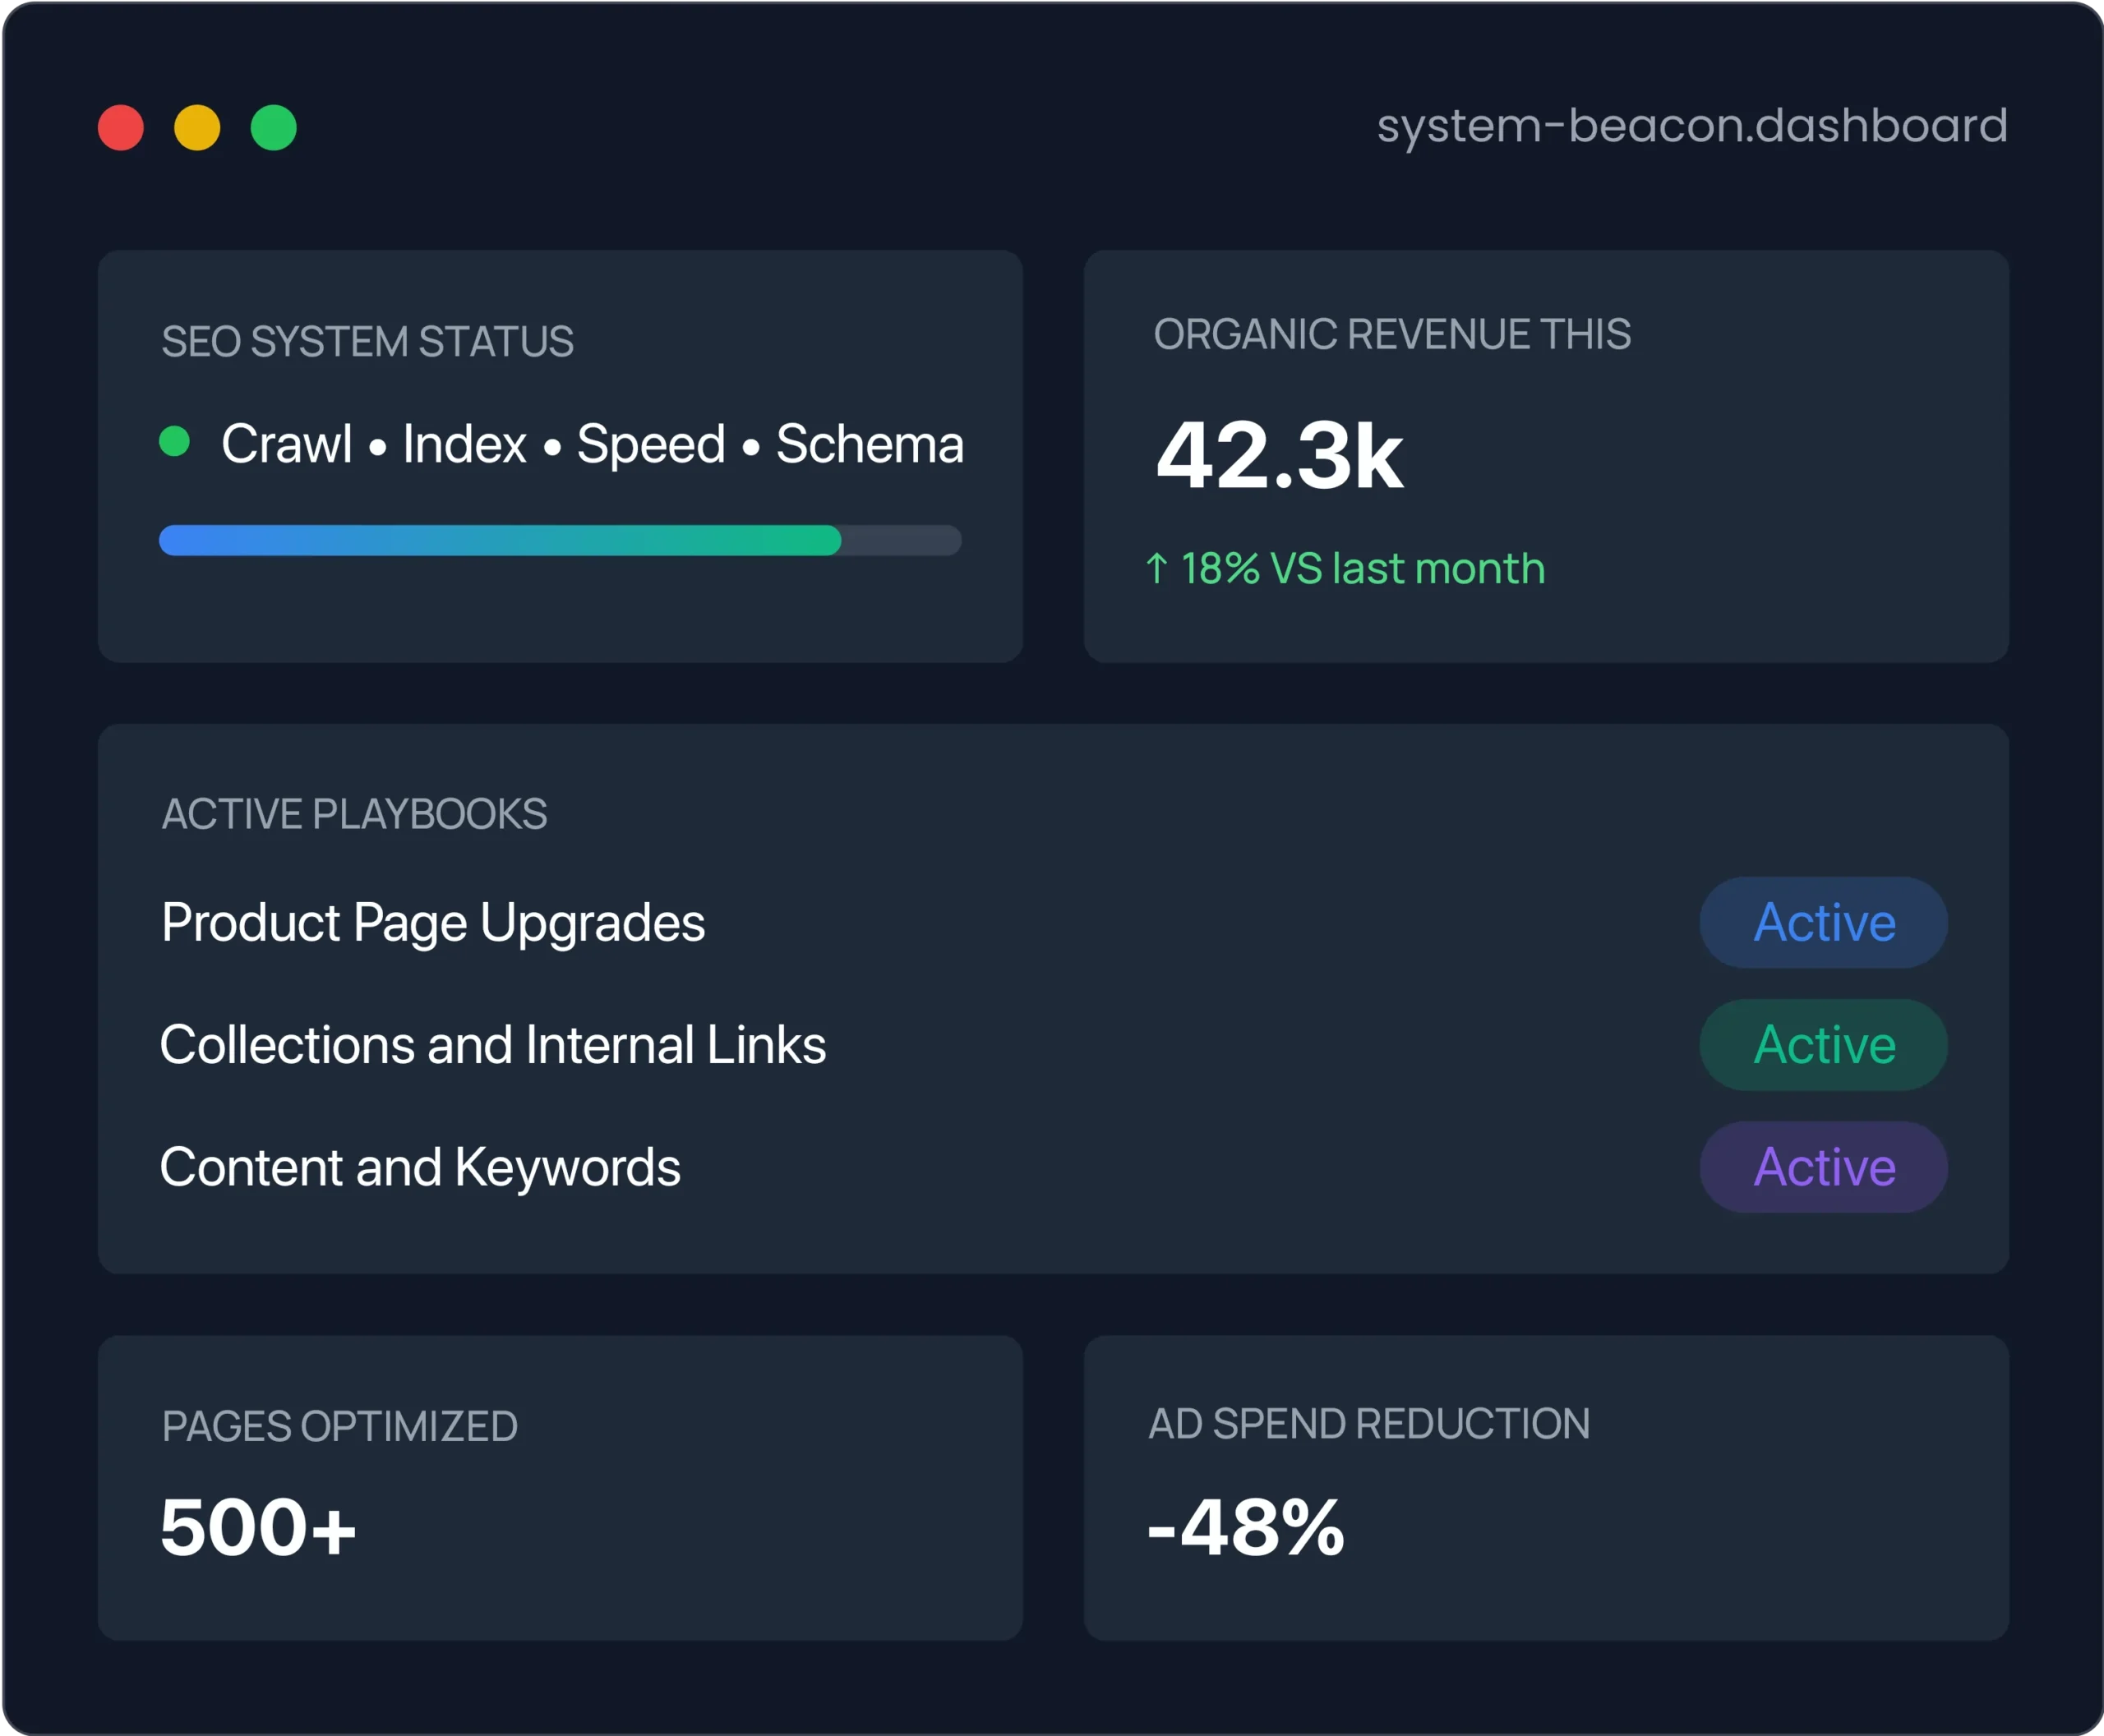The image size is (2104, 1736).
Task: Click the red close window dot
Action: (x=121, y=128)
